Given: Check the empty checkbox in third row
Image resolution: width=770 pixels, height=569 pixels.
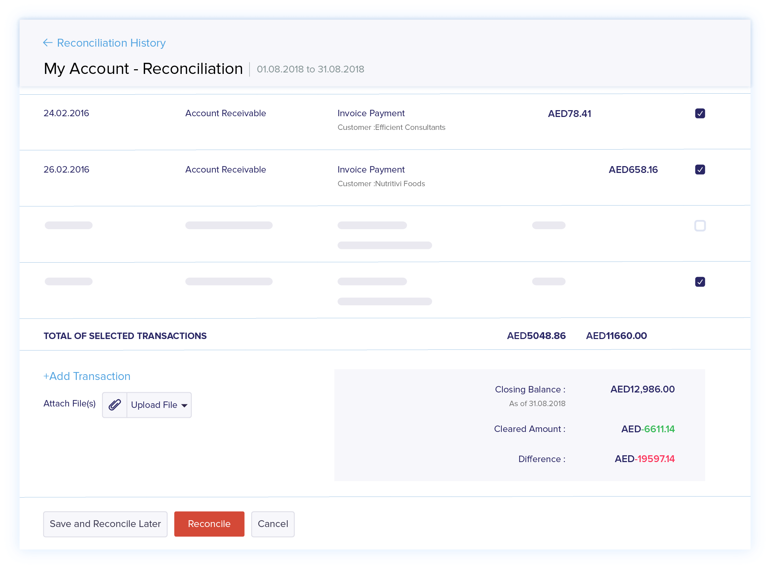Looking at the screenshot, I should pyautogui.click(x=700, y=226).
